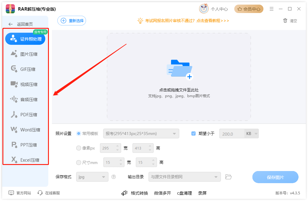The width and height of the screenshot is (308, 201).
Task: Click the 保存图片 button
Action: click(x=275, y=177)
